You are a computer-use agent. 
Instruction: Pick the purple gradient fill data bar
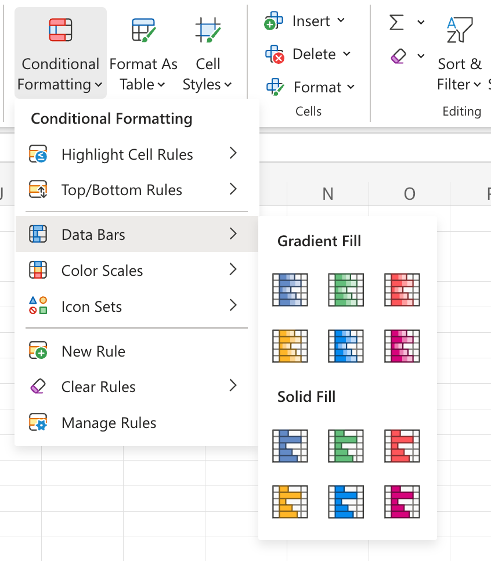point(402,346)
